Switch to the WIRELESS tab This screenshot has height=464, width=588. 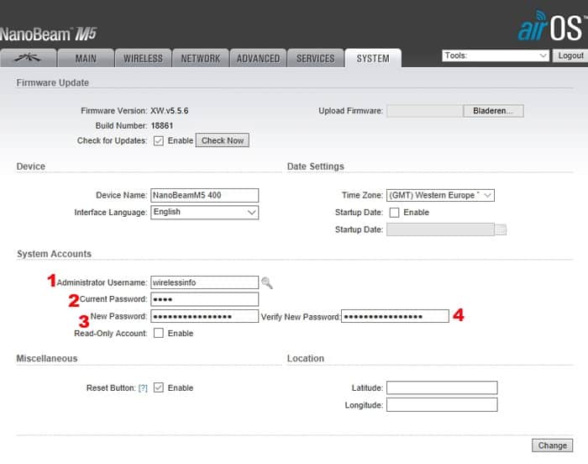(144, 58)
